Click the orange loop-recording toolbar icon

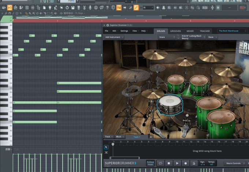10,7
